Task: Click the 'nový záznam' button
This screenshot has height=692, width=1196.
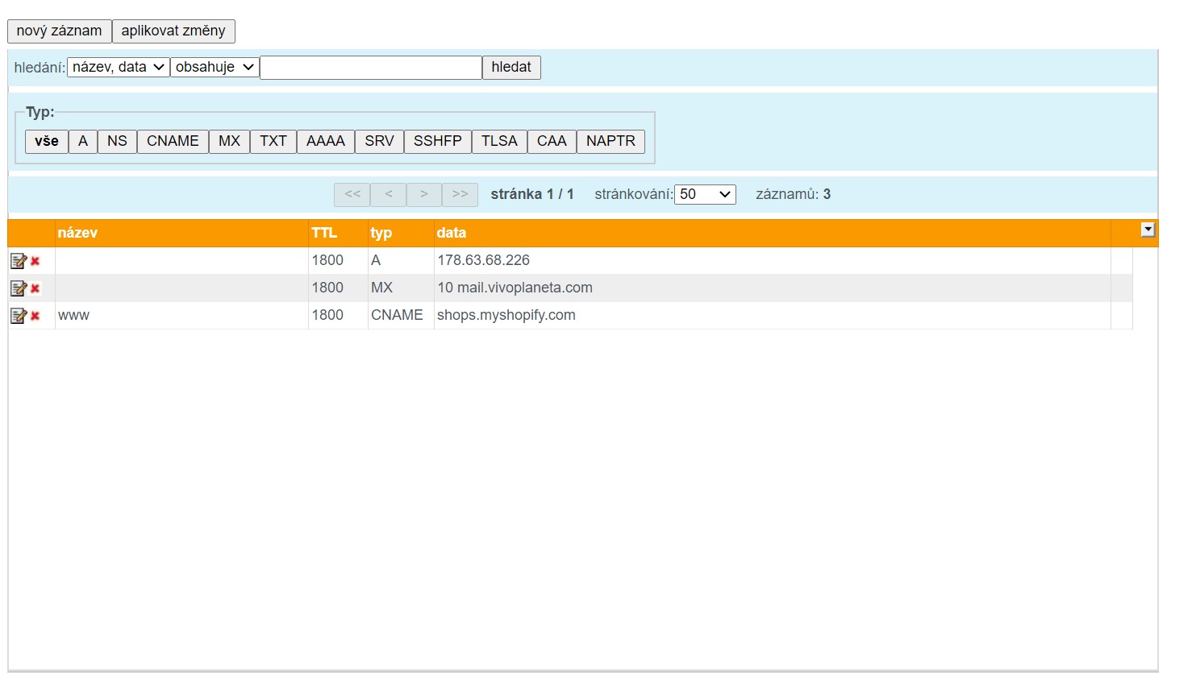Action: 60,31
